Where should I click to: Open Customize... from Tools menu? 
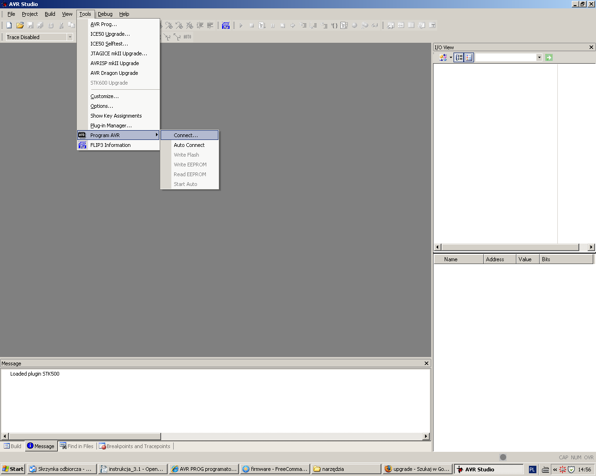[x=119, y=96]
